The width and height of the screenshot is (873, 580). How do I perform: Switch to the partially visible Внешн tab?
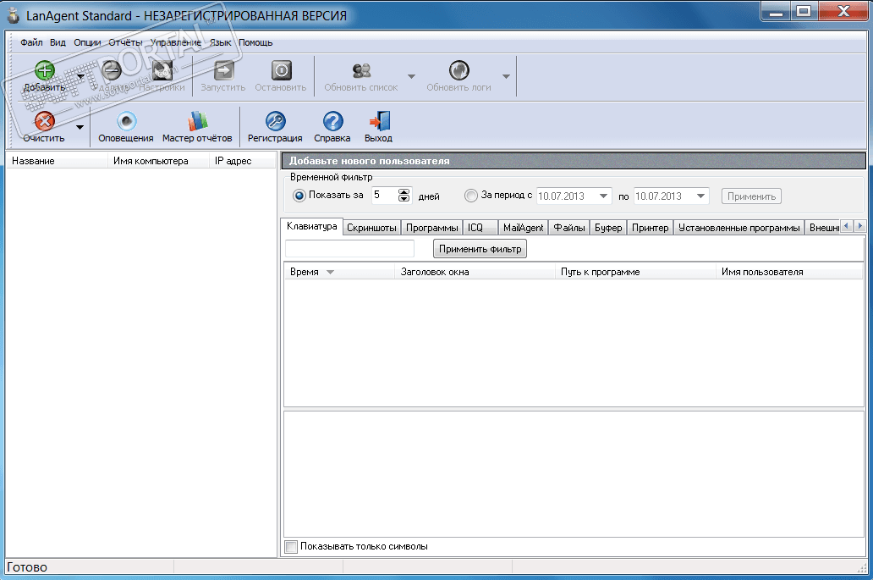pos(823,227)
